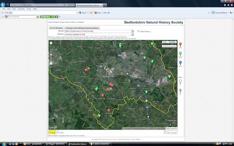Screen dimensions: 234x146
Task: Uncheck the Beds boundary checkbox
Action: click(50, 132)
